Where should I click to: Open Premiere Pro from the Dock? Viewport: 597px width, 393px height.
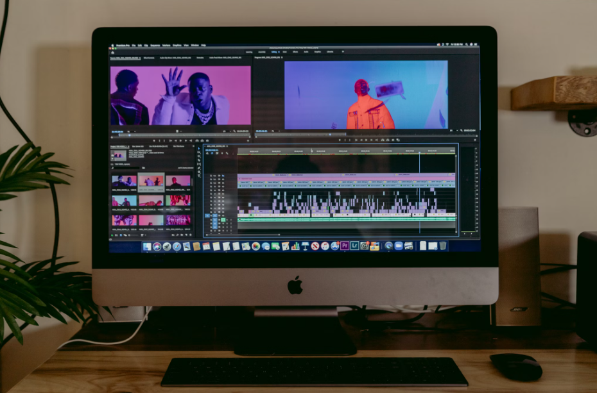tap(345, 246)
